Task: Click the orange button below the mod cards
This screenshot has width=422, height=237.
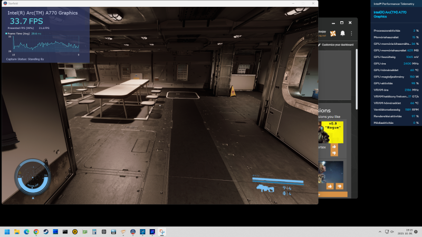Action: tap(333, 194)
